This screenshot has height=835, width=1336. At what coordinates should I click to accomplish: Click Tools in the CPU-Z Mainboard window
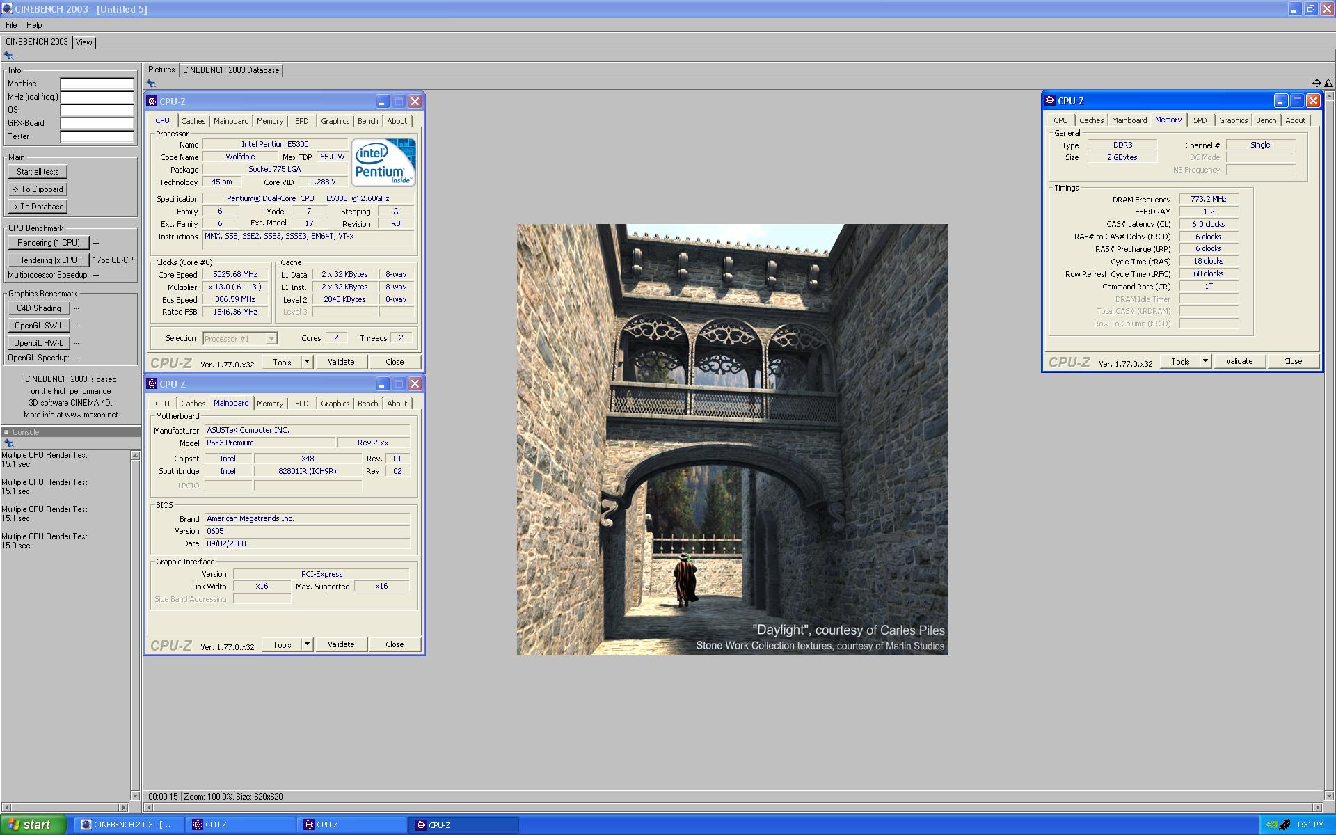[282, 644]
